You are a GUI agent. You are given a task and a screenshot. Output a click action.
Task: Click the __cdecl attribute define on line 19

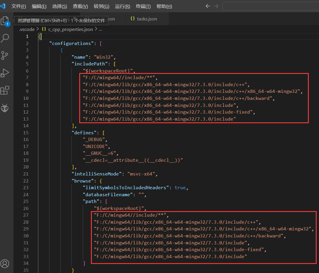pyautogui.click(x=133, y=160)
